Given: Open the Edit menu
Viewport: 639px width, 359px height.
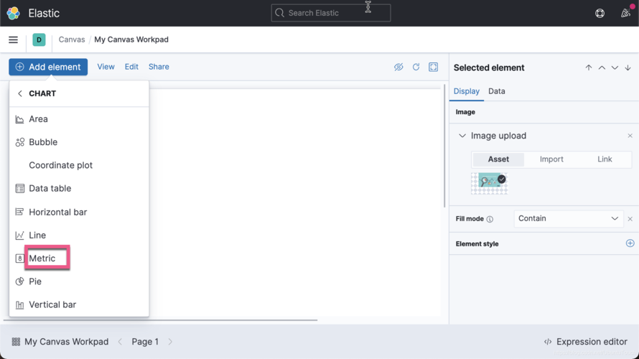Looking at the screenshot, I should coord(131,67).
